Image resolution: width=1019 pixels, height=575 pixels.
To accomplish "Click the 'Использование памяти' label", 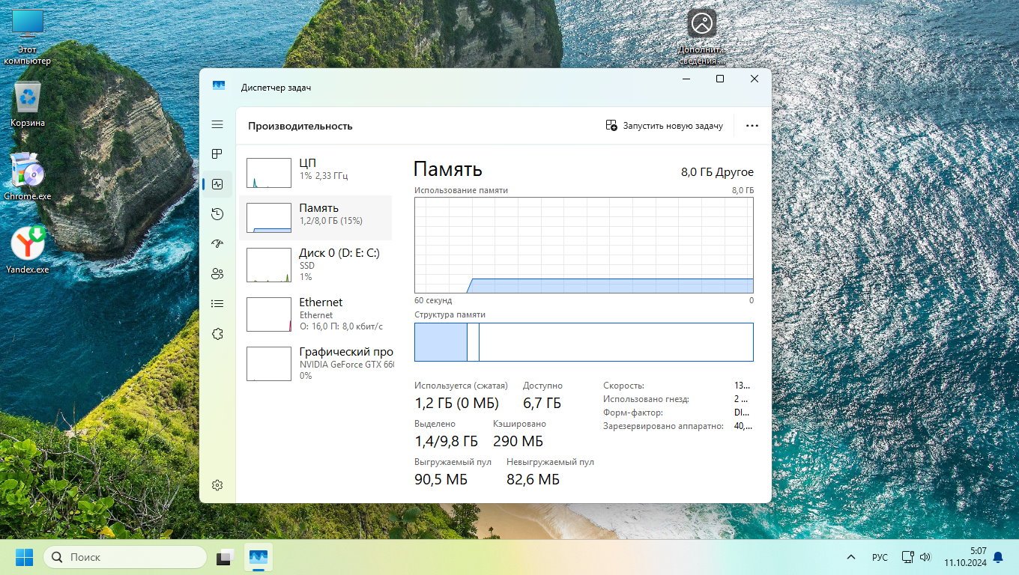I will pyautogui.click(x=461, y=190).
